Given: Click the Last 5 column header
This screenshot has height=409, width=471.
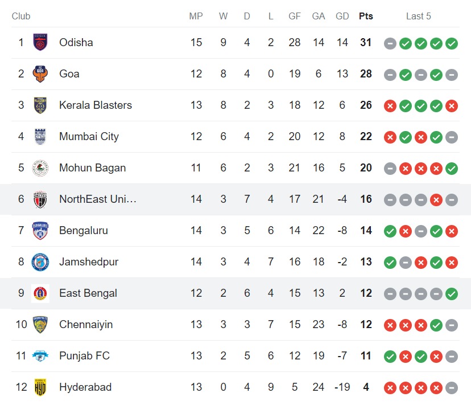Looking at the screenshot, I should (x=418, y=16).
